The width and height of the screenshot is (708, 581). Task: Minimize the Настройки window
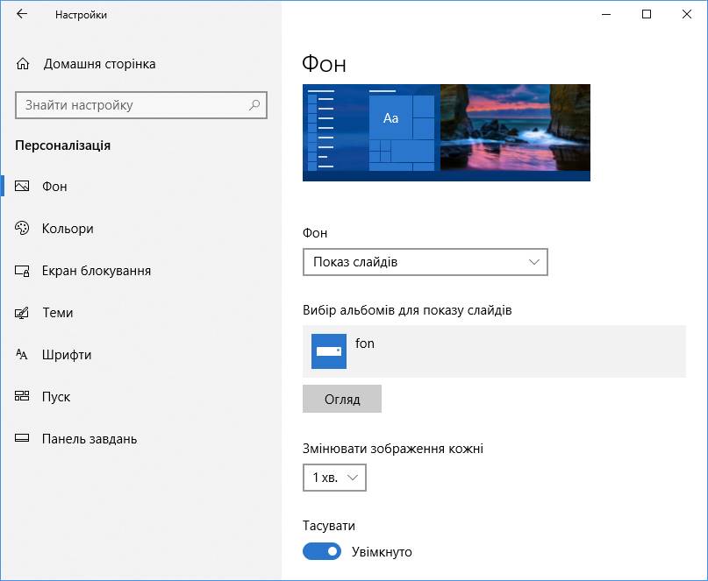pos(606,14)
